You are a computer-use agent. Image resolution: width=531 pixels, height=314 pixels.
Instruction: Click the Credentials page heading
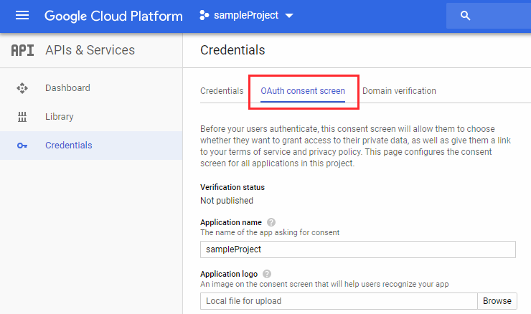point(232,50)
